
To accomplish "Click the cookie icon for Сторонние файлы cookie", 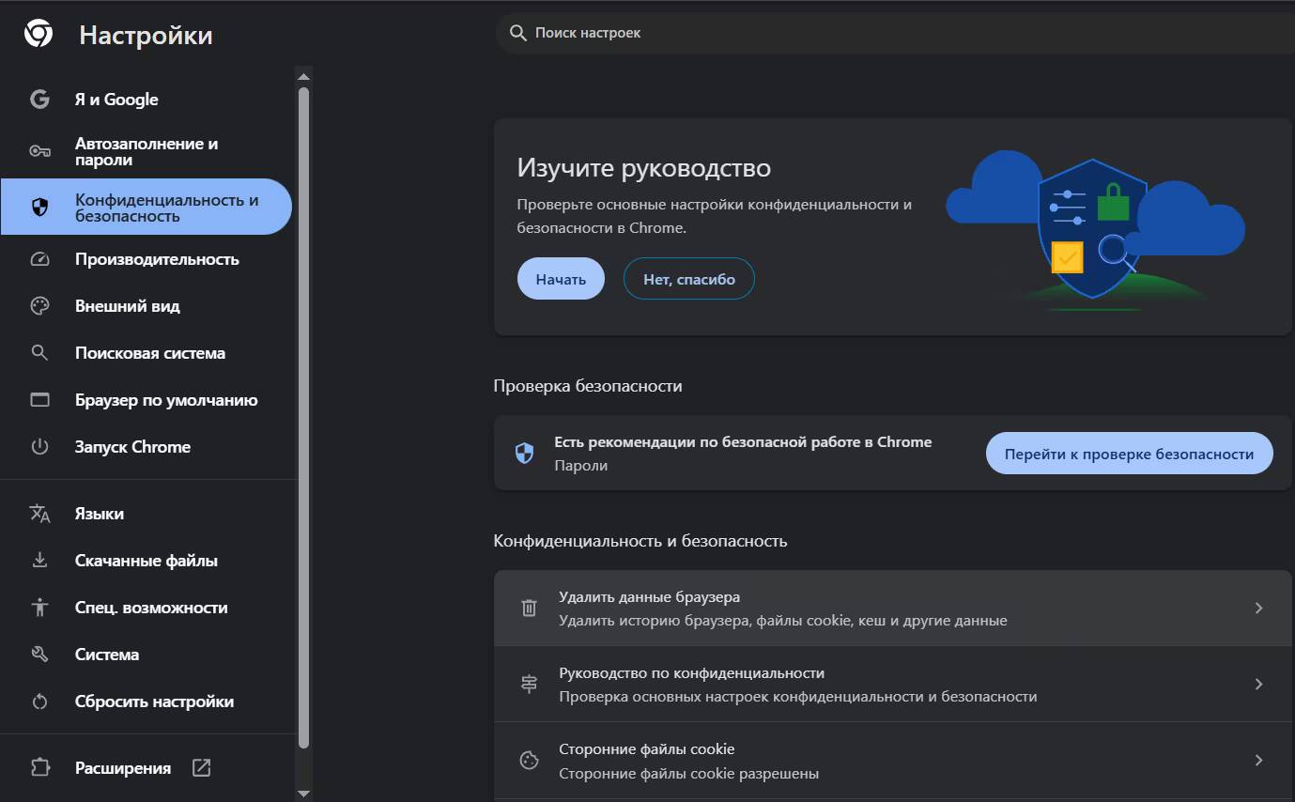I will click(x=530, y=761).
